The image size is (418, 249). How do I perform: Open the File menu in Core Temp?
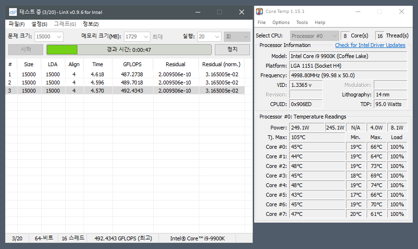[x=261, y=23]
